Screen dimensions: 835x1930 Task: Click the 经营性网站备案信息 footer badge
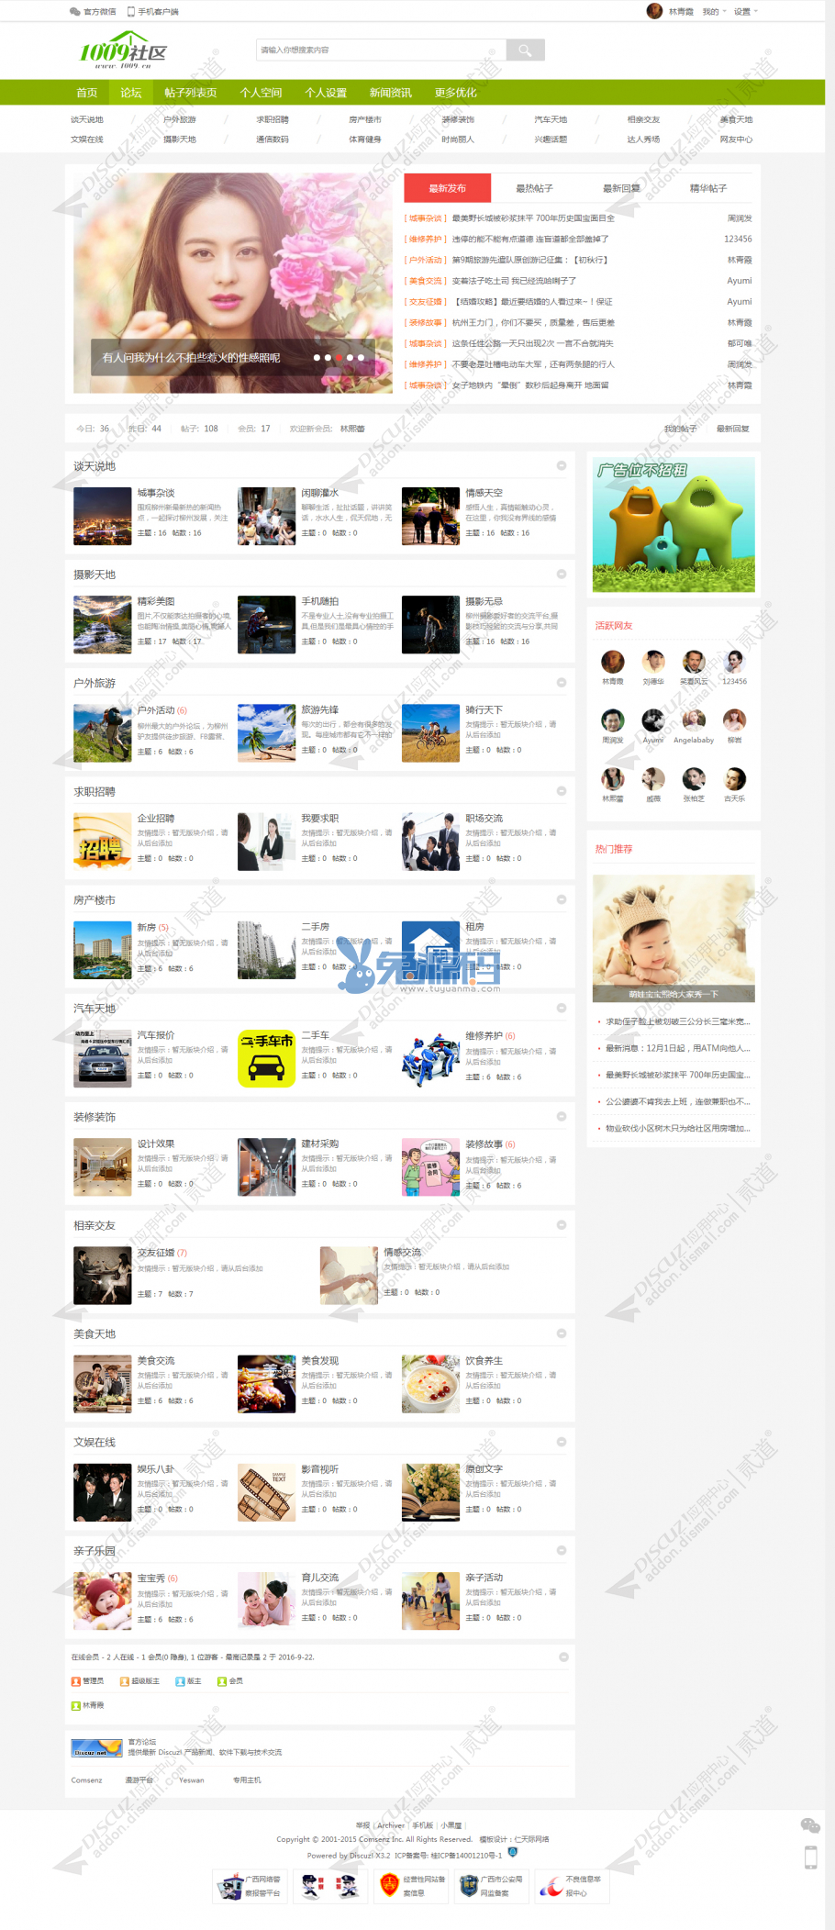pos(412,1886)
